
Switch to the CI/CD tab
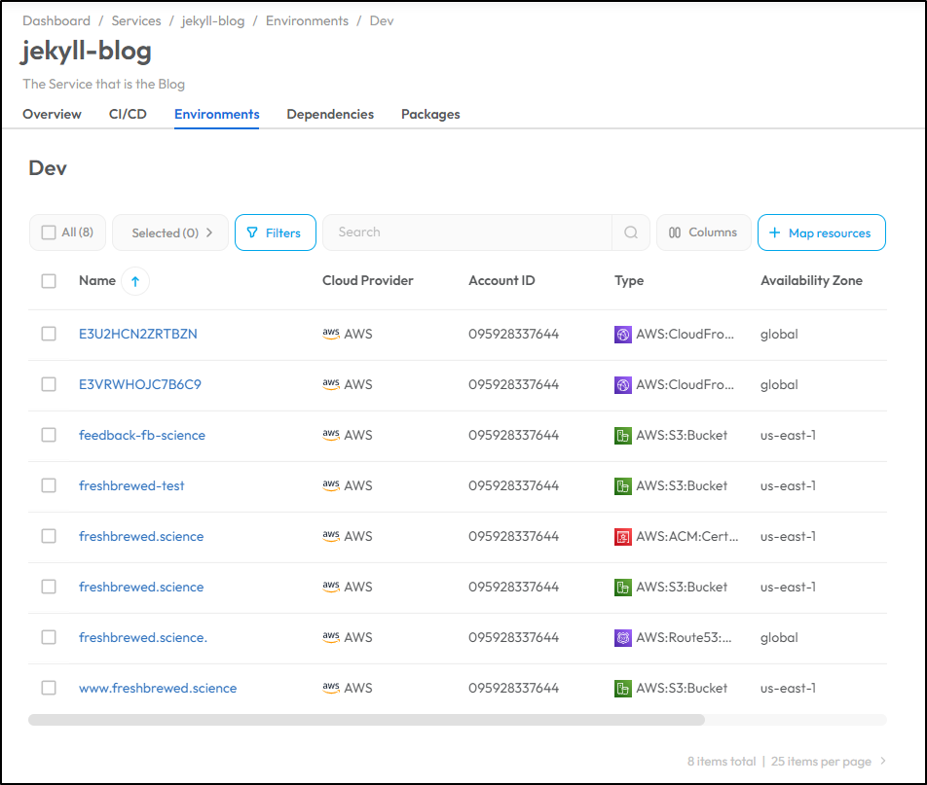128,114
